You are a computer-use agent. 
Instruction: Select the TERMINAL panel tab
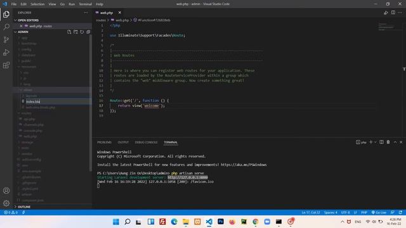[171, 142]
